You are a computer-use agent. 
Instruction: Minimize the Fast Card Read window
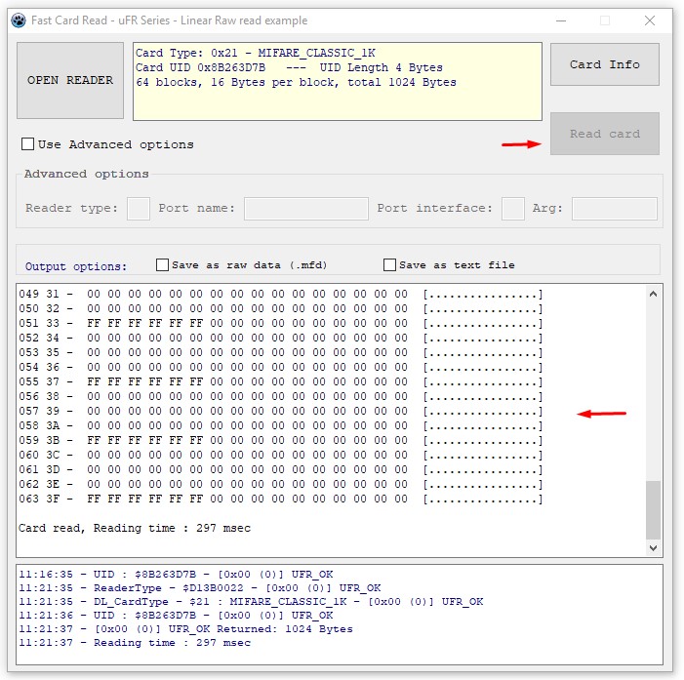(x=561, y=20)
